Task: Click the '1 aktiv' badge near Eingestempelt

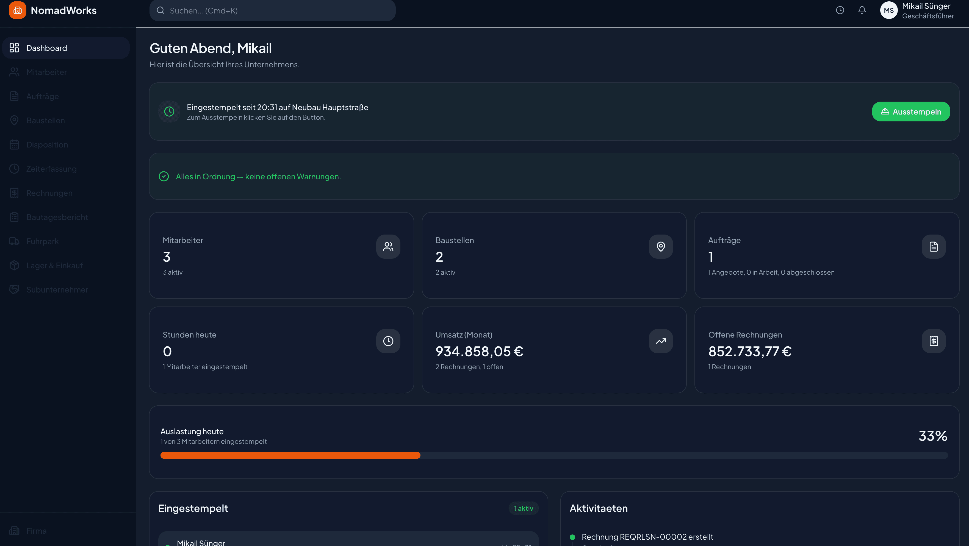Action: pos(524,508)
